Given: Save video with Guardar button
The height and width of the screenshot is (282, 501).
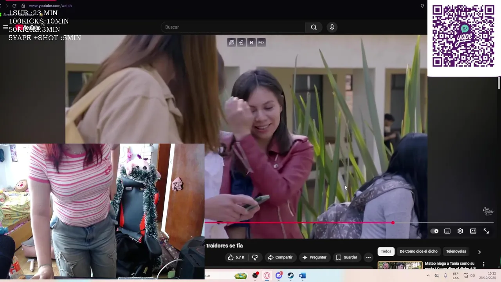Looking at the screenshot, I should [x=347, y=257].
